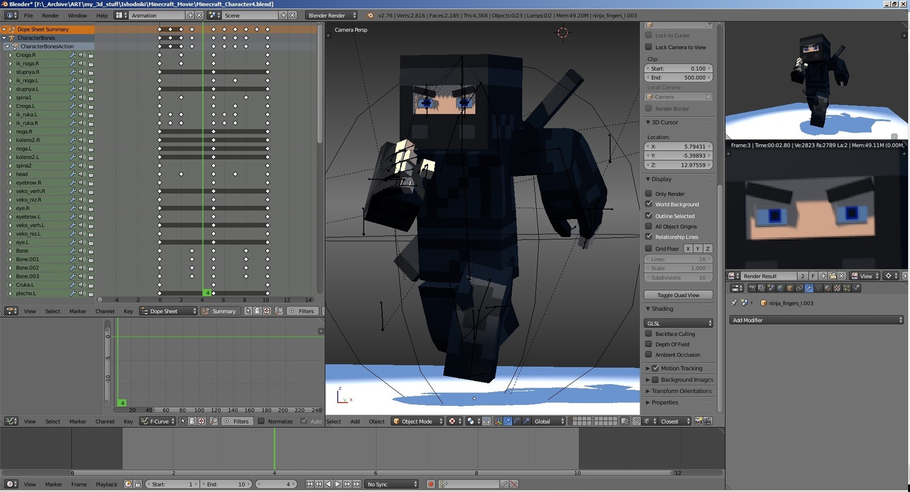The image size is (910, 492).
Task: Open the Modifiers wrench tab
Action: click(x=809, y=288)
